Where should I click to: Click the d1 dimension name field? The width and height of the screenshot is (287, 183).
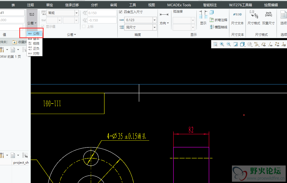coord(12,13)
